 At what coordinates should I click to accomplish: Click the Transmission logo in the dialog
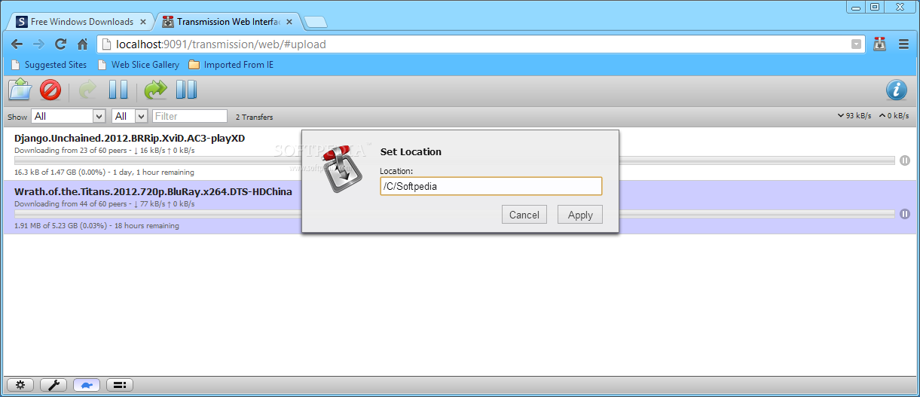pyautogui.click(x=344, y=169)
